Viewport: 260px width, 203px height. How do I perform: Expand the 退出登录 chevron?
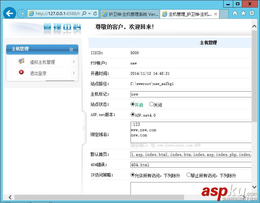coord(74,73)
